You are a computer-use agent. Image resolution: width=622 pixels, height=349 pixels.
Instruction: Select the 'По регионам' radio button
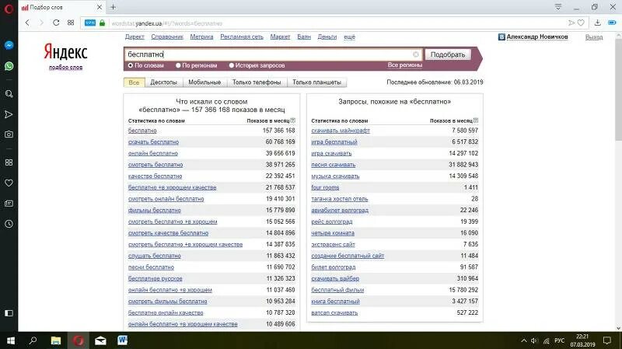click(x=178, y=65)
